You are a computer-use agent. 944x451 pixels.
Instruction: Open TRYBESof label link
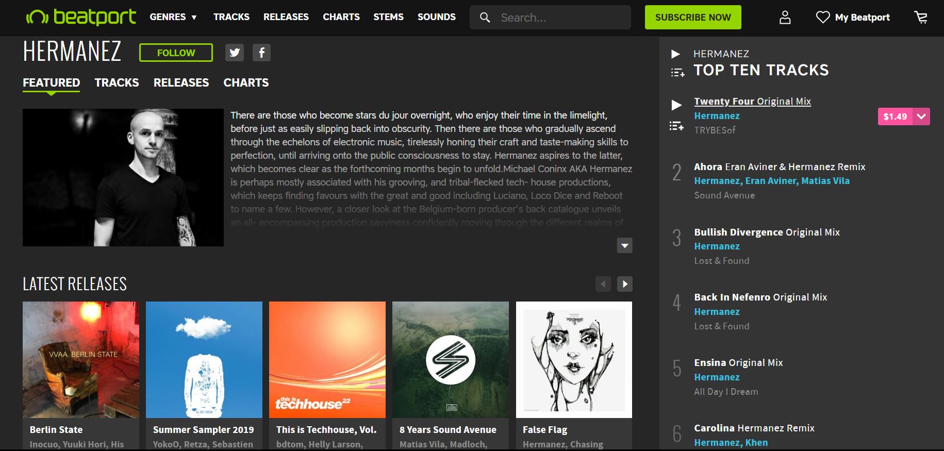(x=715, y=130)
